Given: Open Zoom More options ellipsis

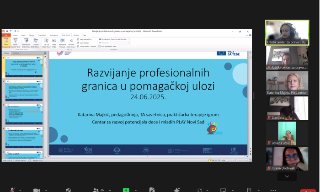Looking at the screenshot, I should pos(273,190).
